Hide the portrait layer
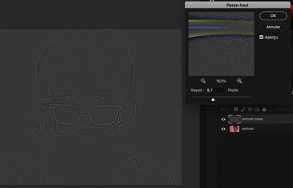293x188 pixels. point(223,129)
